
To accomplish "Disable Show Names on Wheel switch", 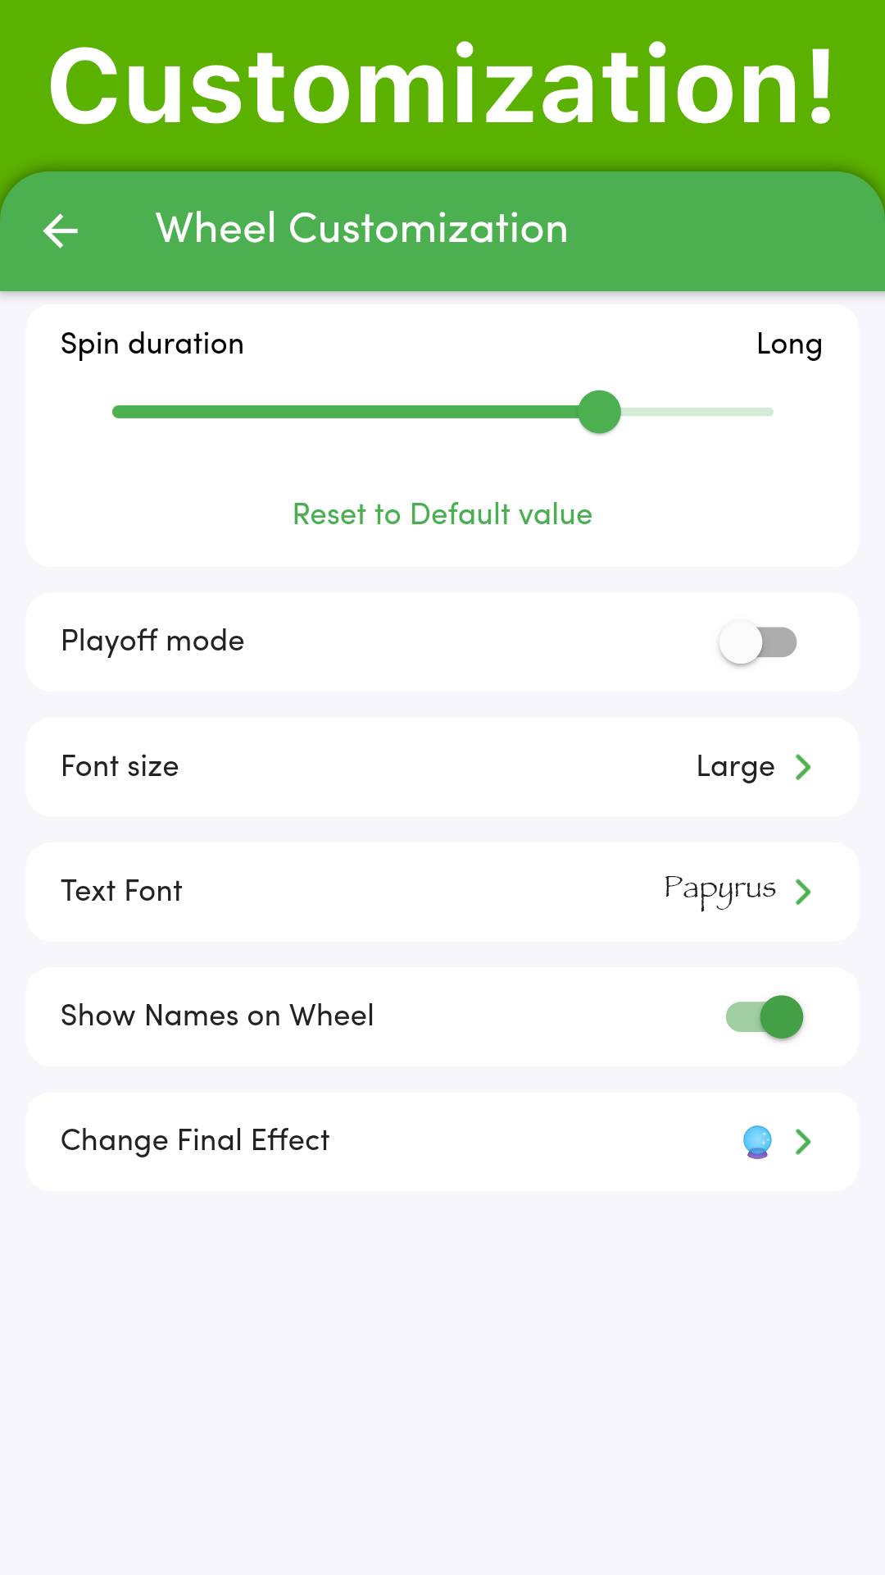I will coord(765,1016).
